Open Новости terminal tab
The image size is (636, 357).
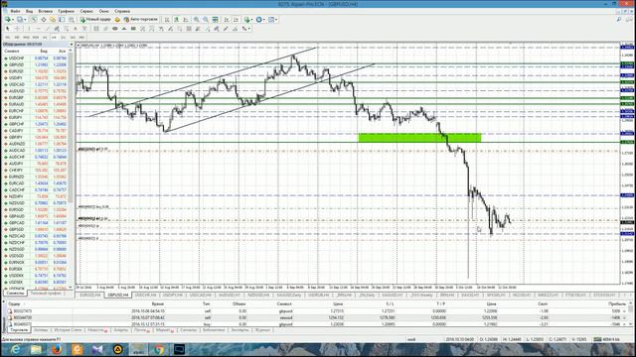[97, 330]
